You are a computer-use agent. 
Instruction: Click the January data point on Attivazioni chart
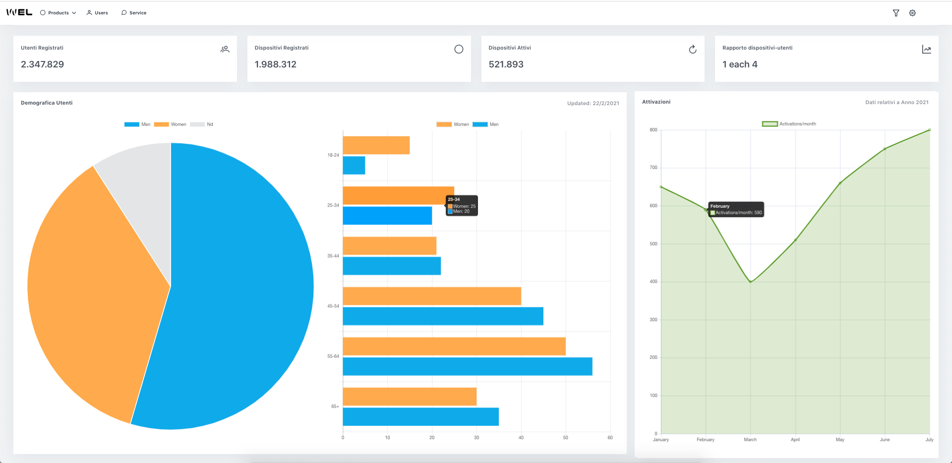point(661,187)
